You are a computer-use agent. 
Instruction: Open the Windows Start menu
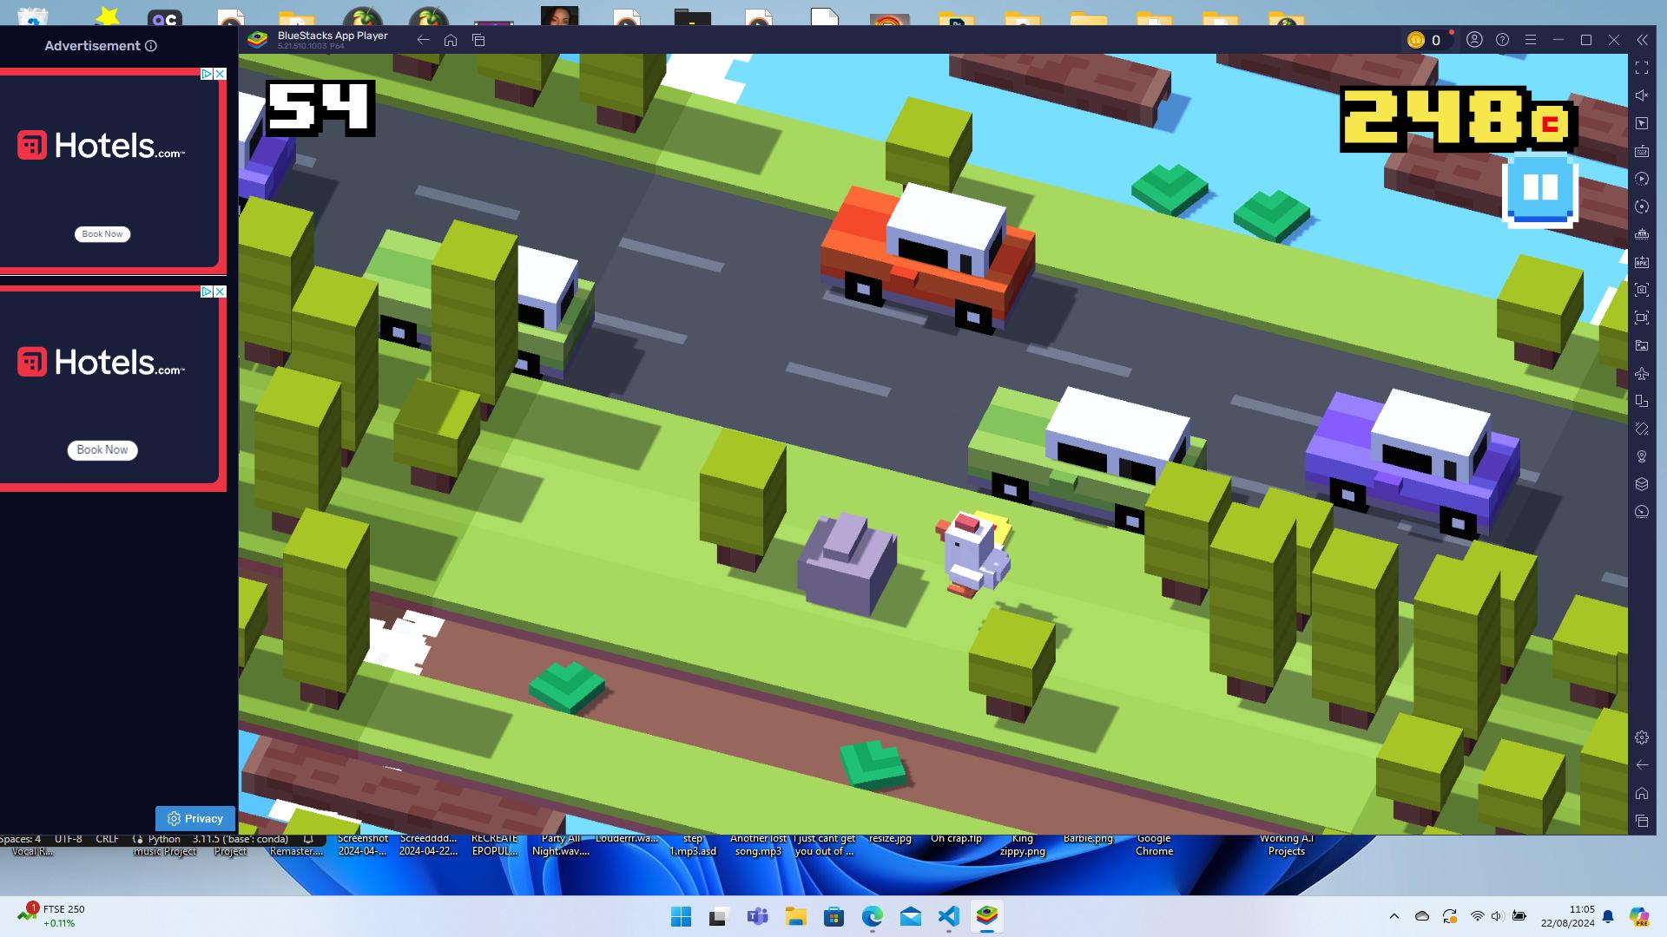pyautogui.click(x=682, y=916)
